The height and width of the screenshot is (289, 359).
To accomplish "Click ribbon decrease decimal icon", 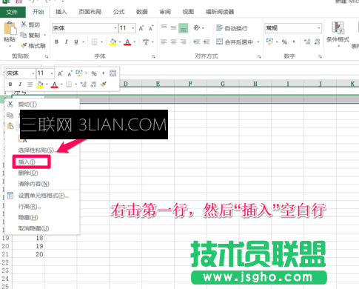I will pos(317,41).
